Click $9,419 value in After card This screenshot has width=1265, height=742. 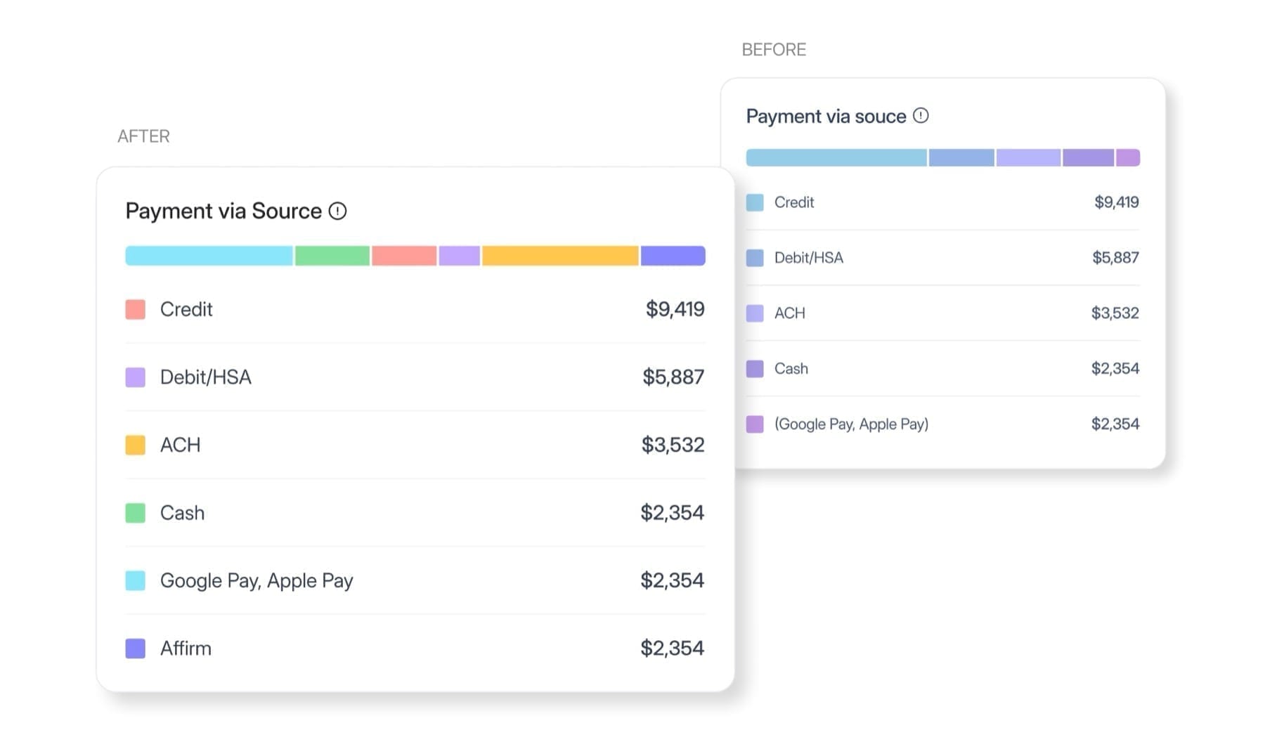click(x=675, y=309)
